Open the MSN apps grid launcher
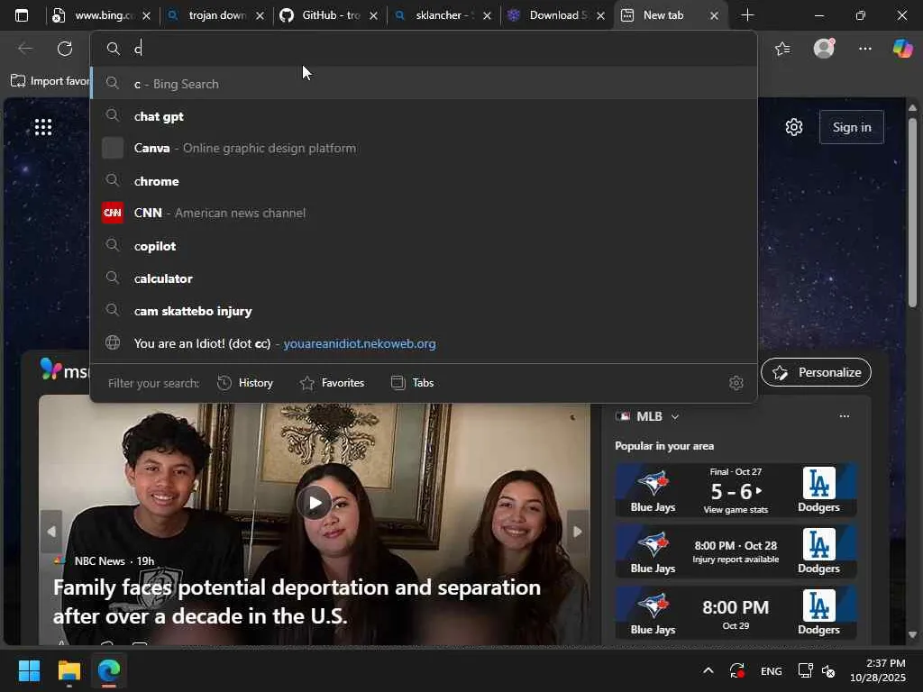This screenshot has width=923, height=692. (x=43, y=127)
